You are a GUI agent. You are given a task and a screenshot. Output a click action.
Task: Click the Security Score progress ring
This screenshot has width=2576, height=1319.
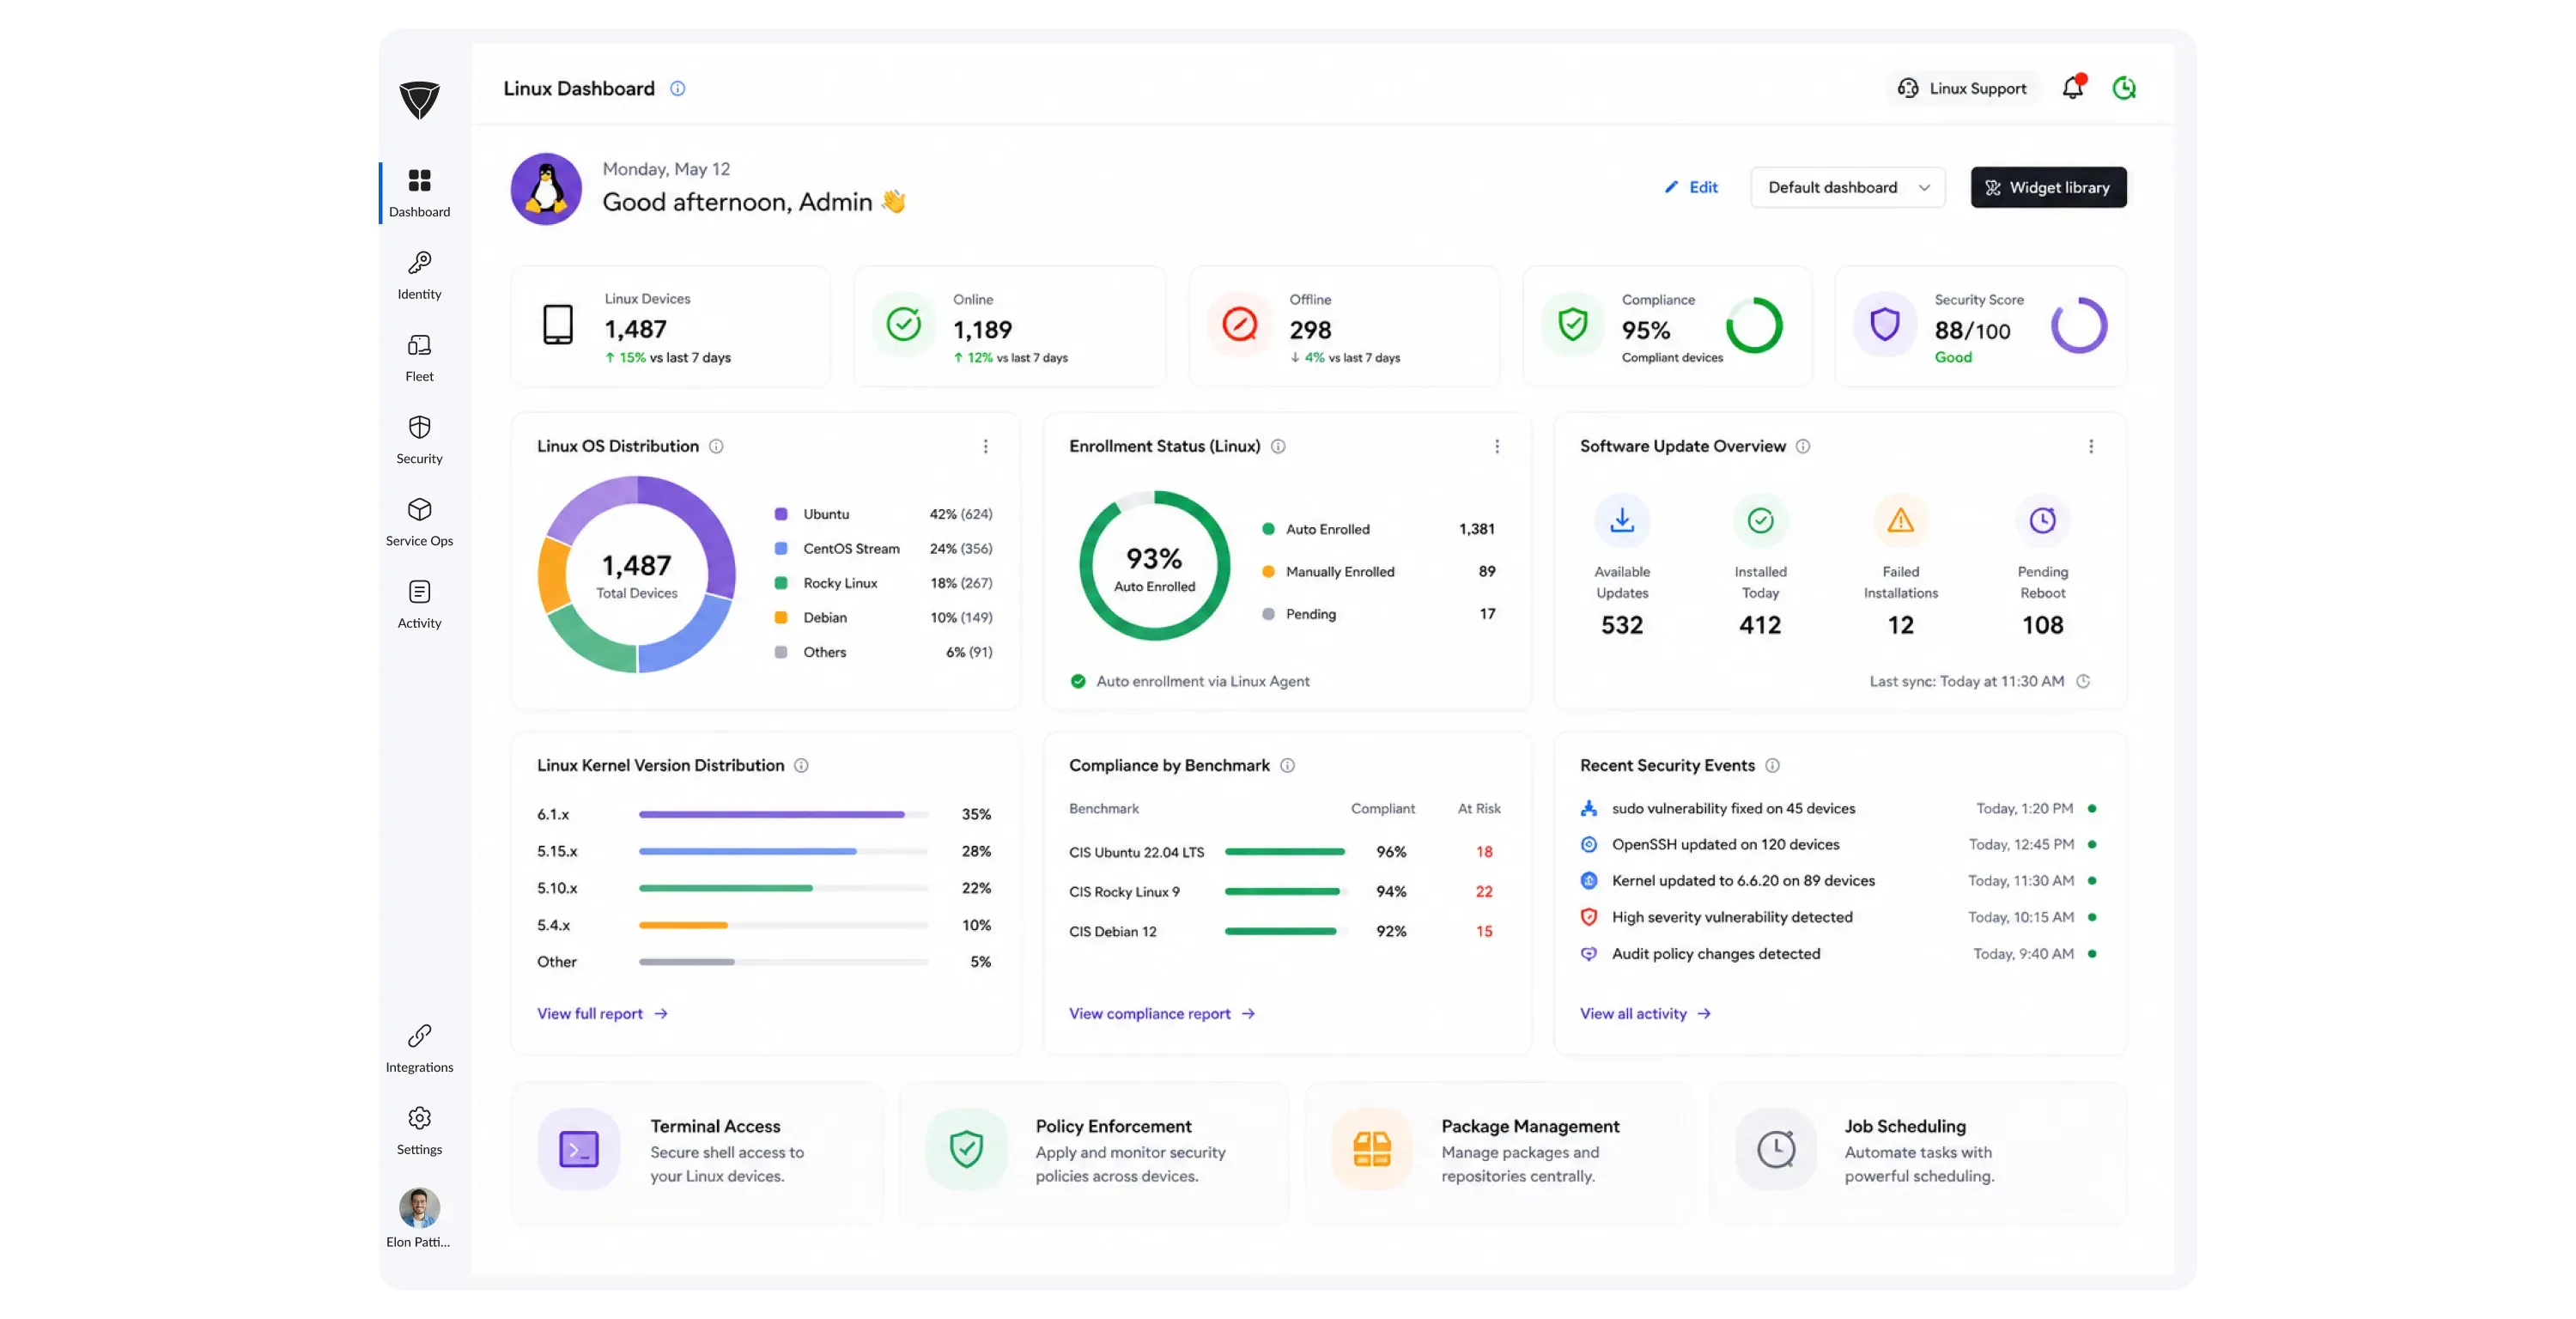click(x=2079, y=325)
